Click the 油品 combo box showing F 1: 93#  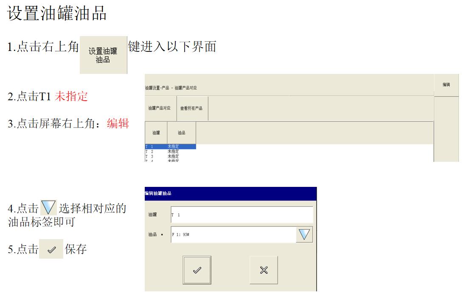click(x=233, y=234)
